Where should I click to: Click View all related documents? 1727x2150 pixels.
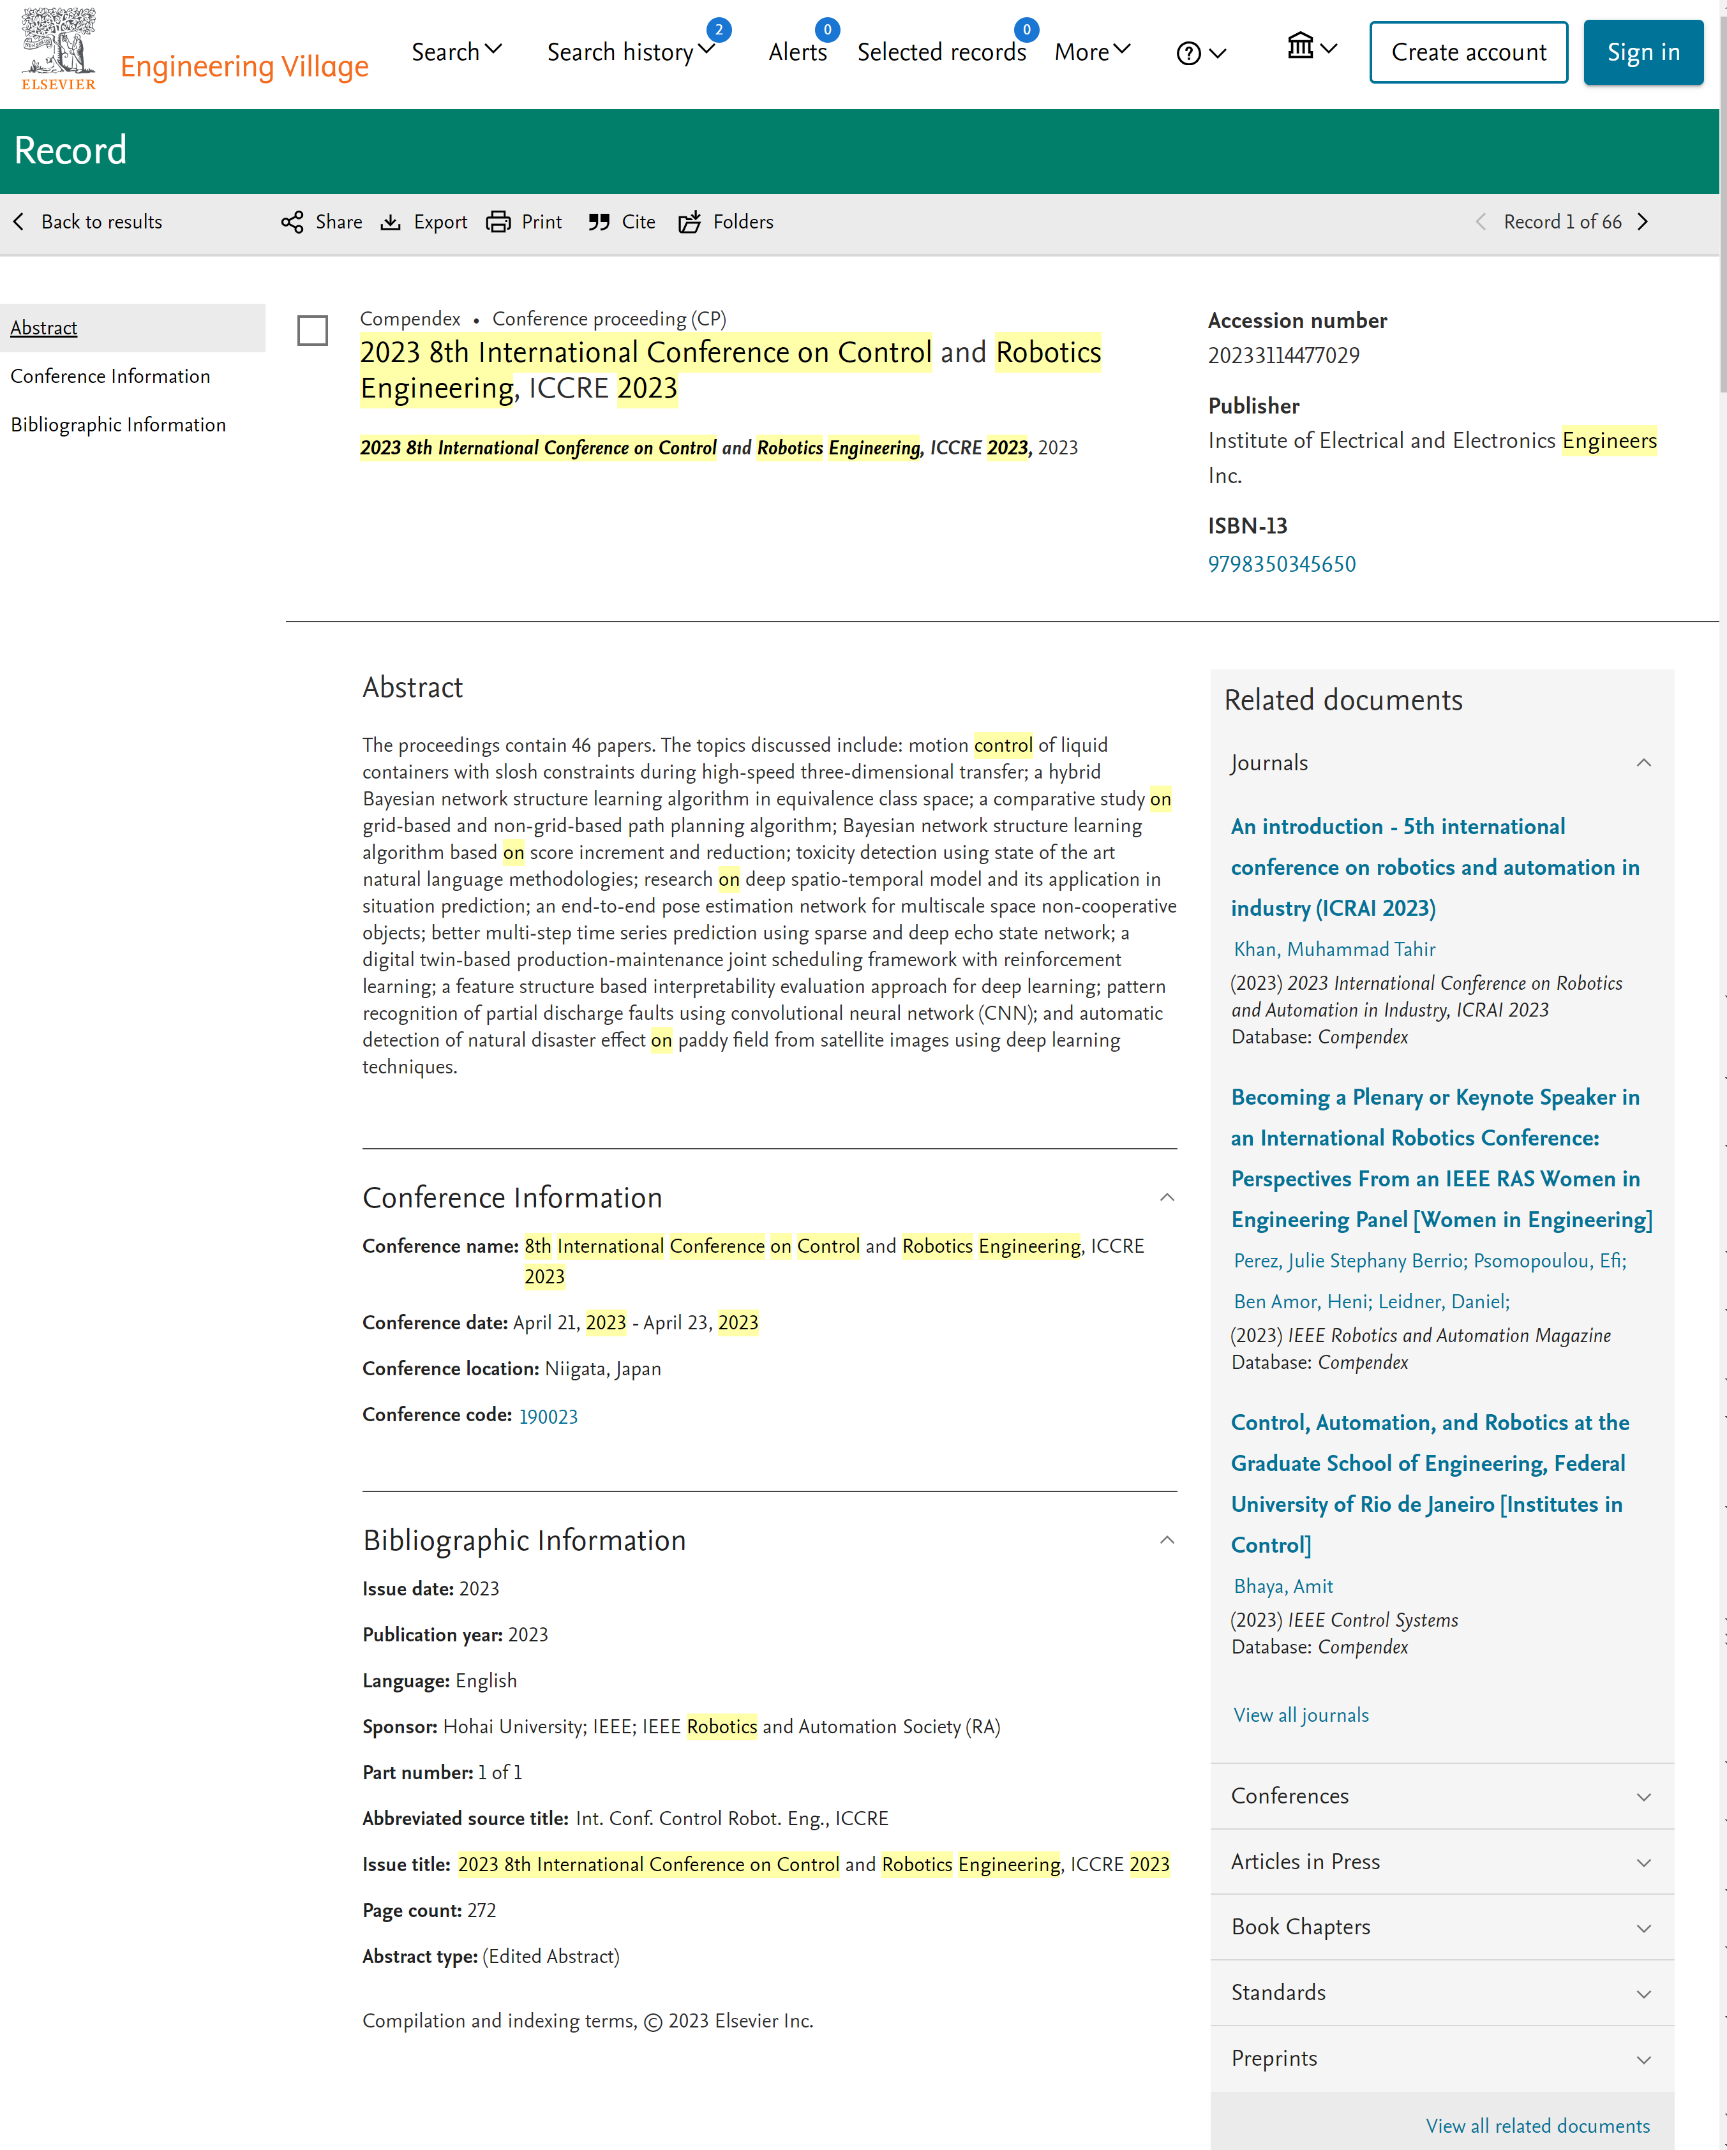click(x=1537, y=2126)
